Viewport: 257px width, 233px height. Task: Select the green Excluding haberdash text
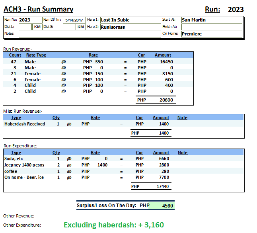click(x=114, y=225)
